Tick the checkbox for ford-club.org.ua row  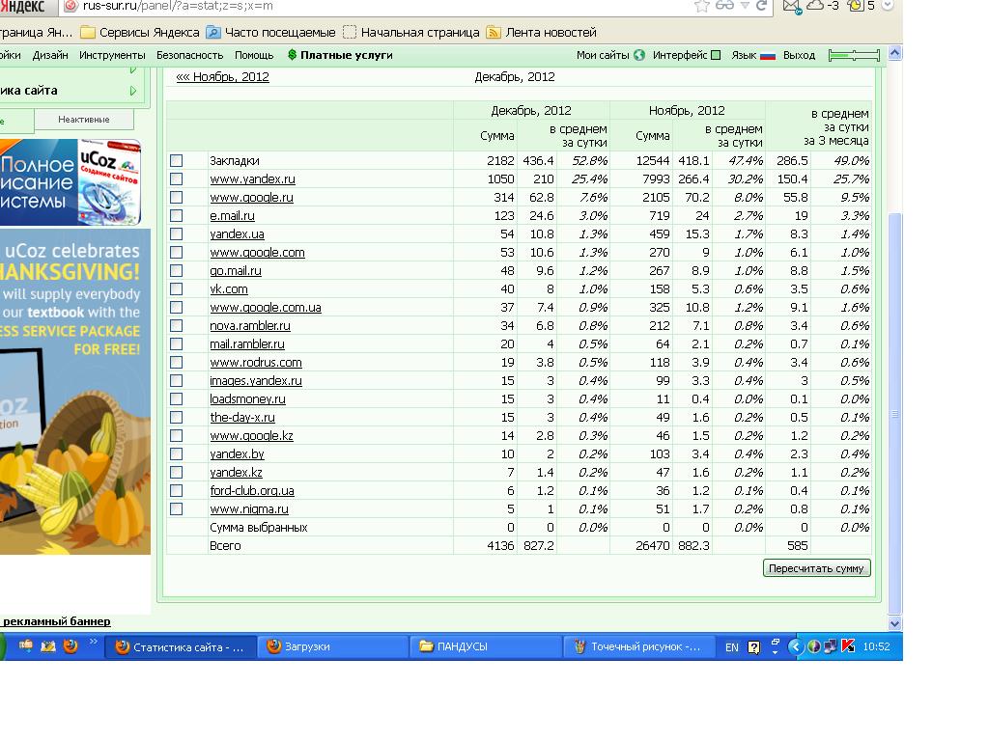(177, 490)
